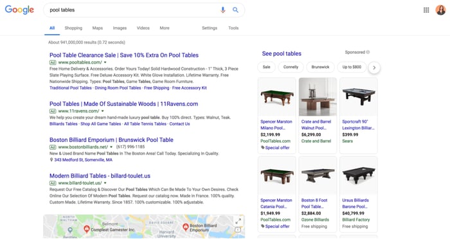450x239 pixels.
Task: Open the Tools options
Action: pyautogui.click(x=233, y=28)
